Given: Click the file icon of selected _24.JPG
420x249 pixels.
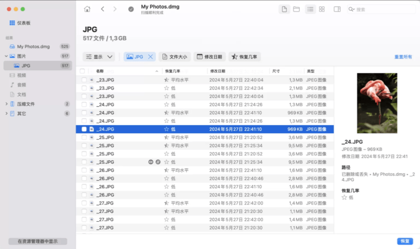Looking at the screenshot, I should (x=91, y=129).
